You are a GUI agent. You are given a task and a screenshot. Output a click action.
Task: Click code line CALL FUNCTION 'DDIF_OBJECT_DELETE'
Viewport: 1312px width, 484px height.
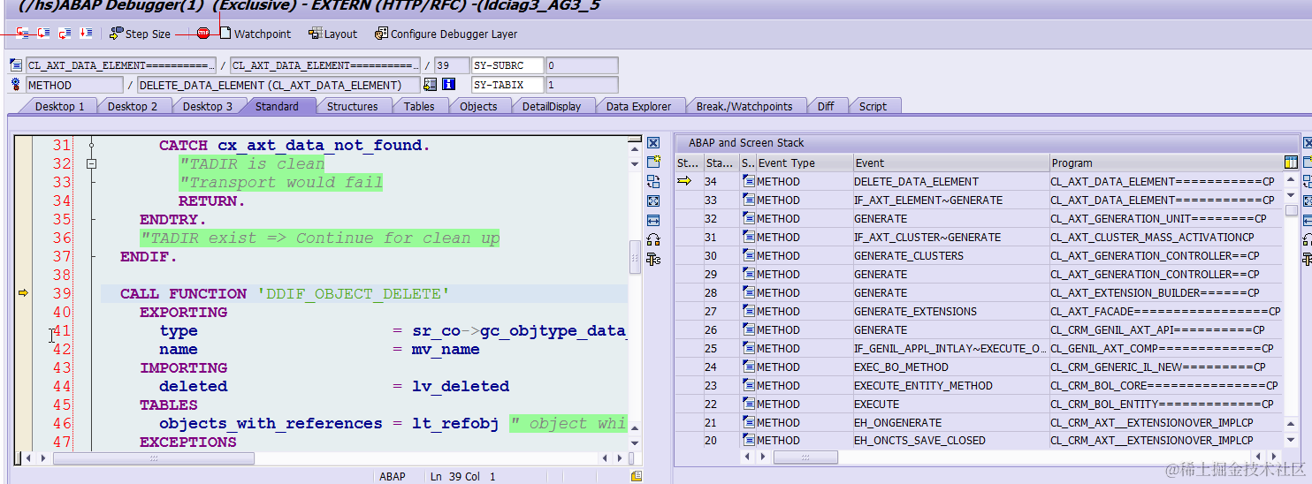tap(285, 293)
